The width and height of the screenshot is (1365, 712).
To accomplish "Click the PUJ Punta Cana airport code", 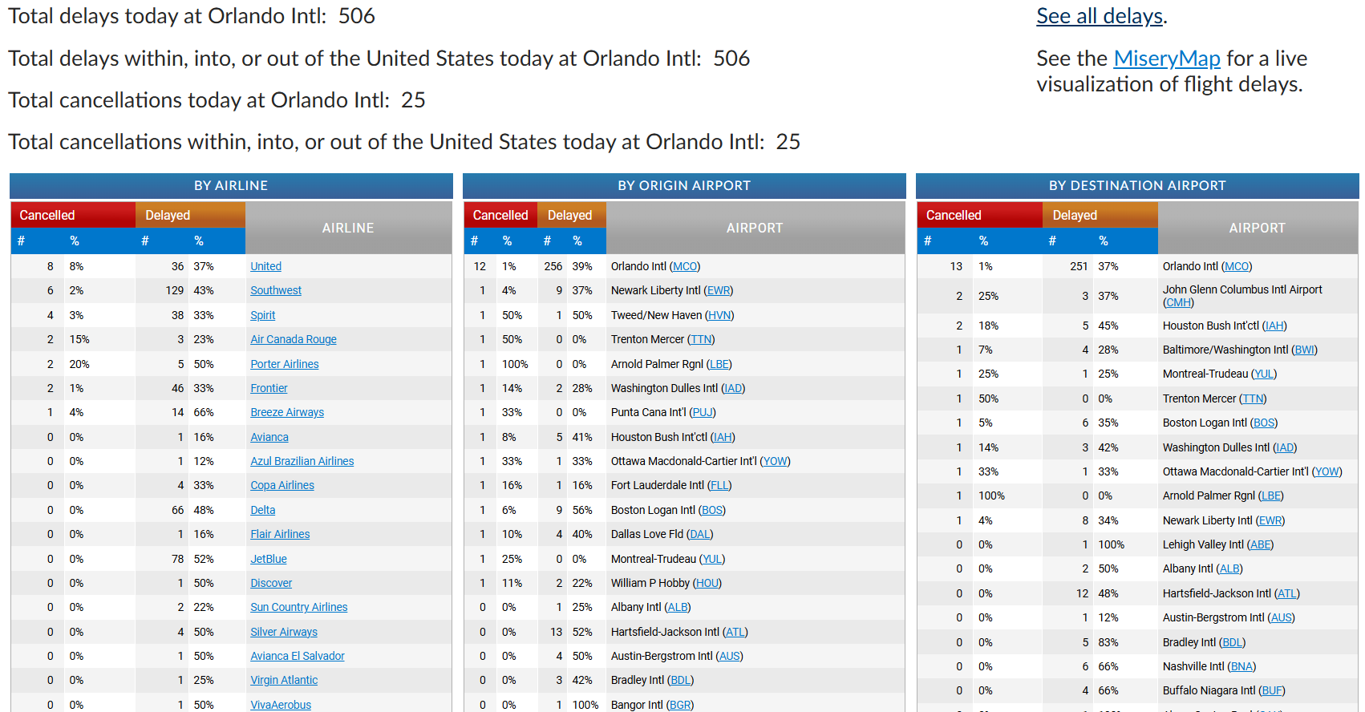I will (x=702, y=412).
